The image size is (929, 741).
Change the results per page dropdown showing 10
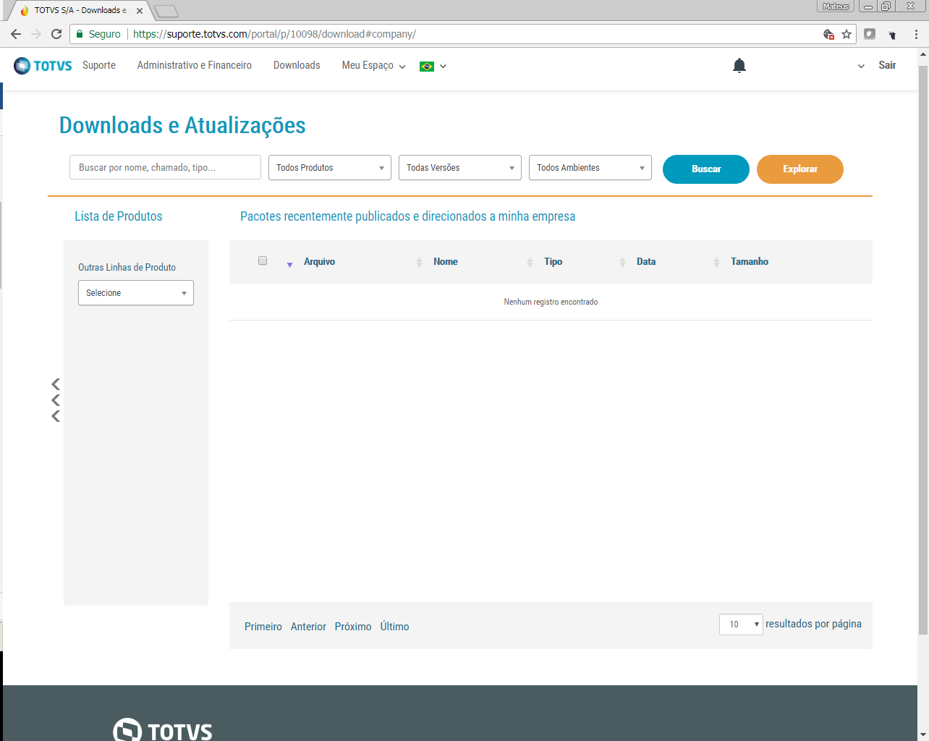[x=741, y=624]
